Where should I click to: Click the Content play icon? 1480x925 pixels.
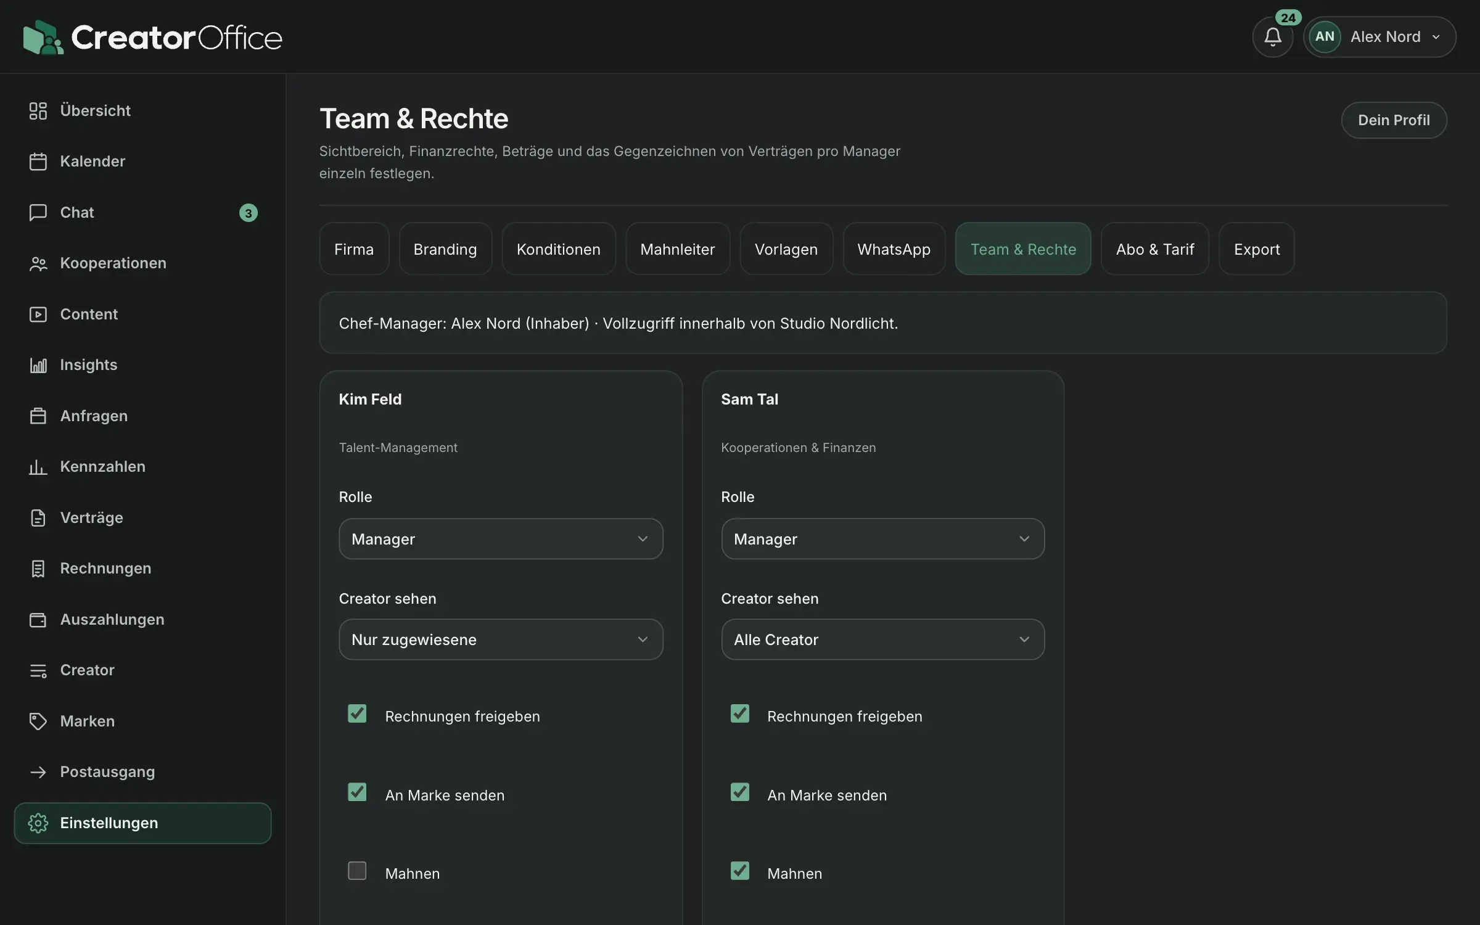[x=38, y=314]
